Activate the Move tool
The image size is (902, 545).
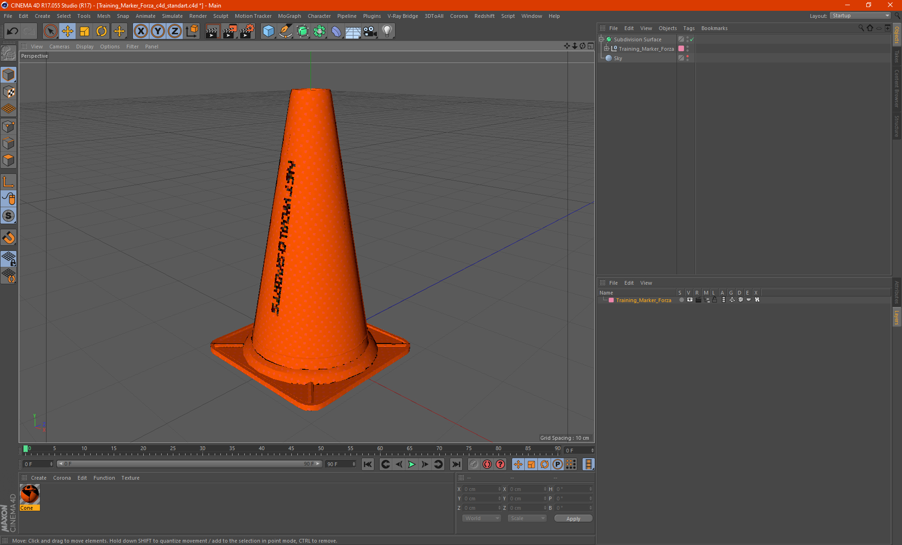tap(68, 31)
